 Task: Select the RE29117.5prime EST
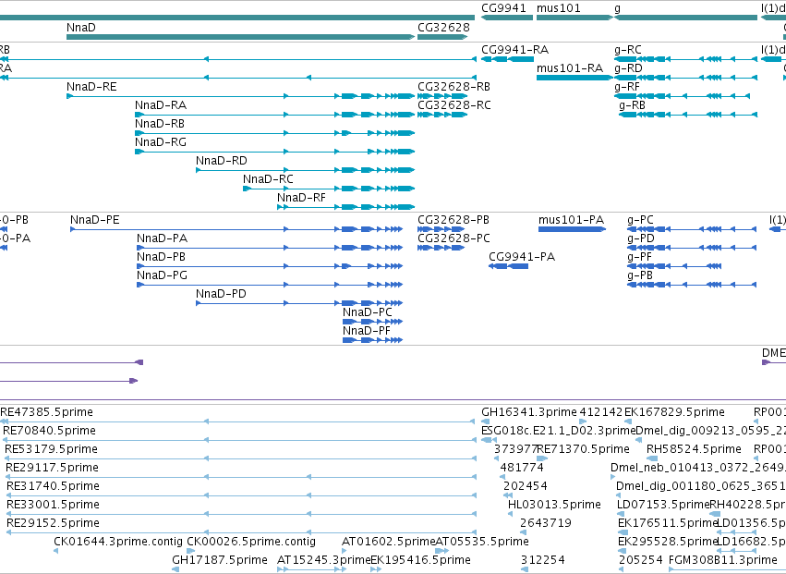[x=241, y=477]
